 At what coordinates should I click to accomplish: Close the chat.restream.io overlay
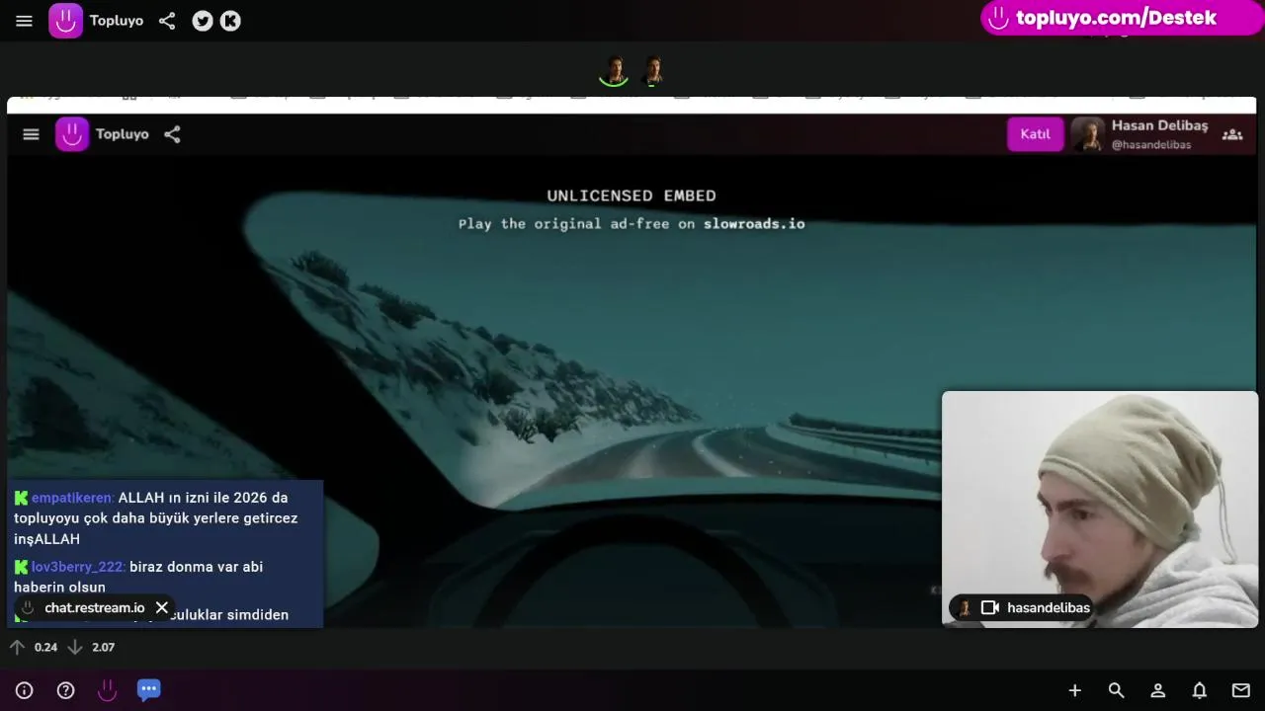162,607
